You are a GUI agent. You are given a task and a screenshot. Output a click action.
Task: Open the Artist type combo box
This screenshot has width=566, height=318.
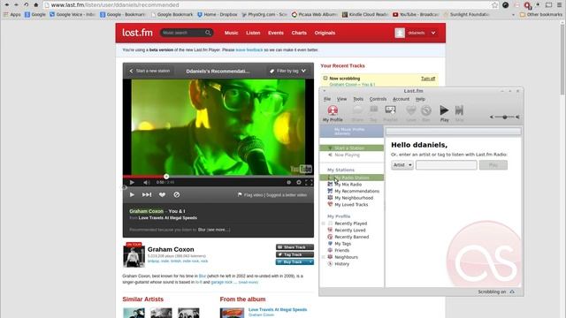(402, 165)
